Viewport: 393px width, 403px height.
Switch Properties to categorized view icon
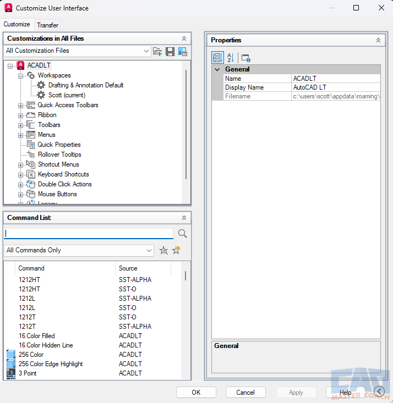(x=218, y=58)
